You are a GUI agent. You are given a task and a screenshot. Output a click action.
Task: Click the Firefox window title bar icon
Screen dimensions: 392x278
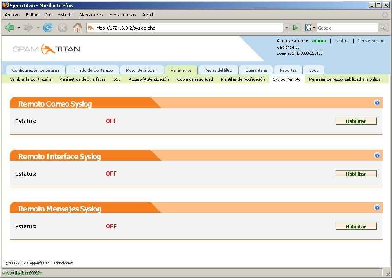[x=5, y=5]
